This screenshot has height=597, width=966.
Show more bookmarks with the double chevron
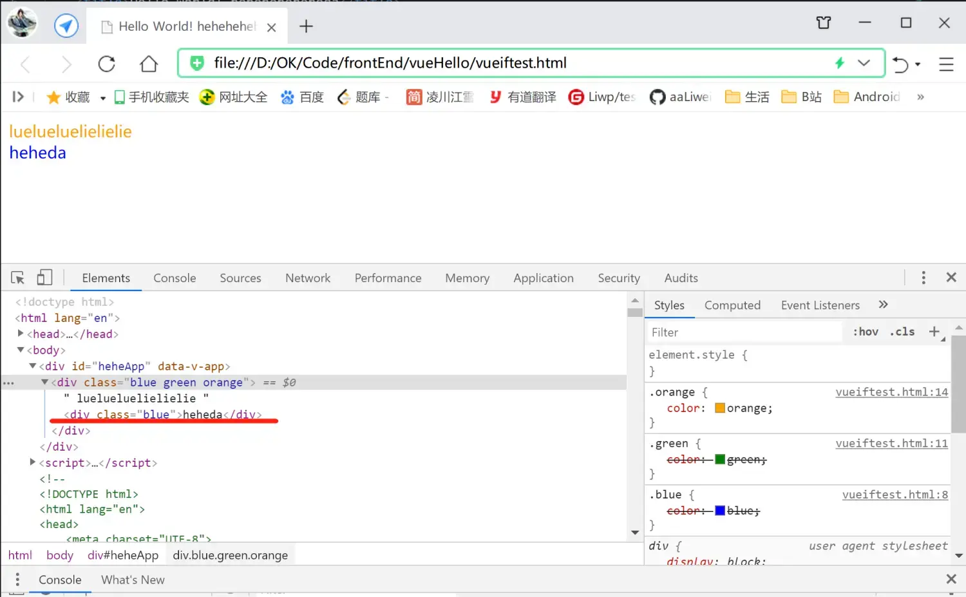921,97
